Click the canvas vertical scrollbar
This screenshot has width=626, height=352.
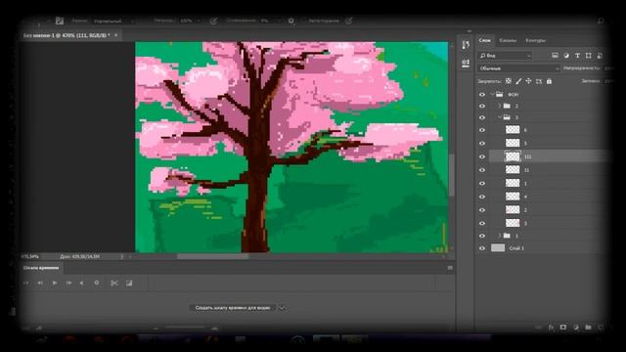pos(452,175)
